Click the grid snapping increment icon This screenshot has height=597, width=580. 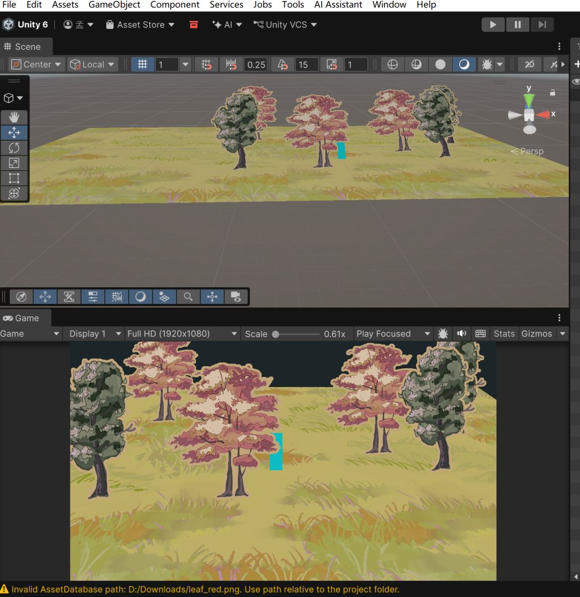pos(230,64)
